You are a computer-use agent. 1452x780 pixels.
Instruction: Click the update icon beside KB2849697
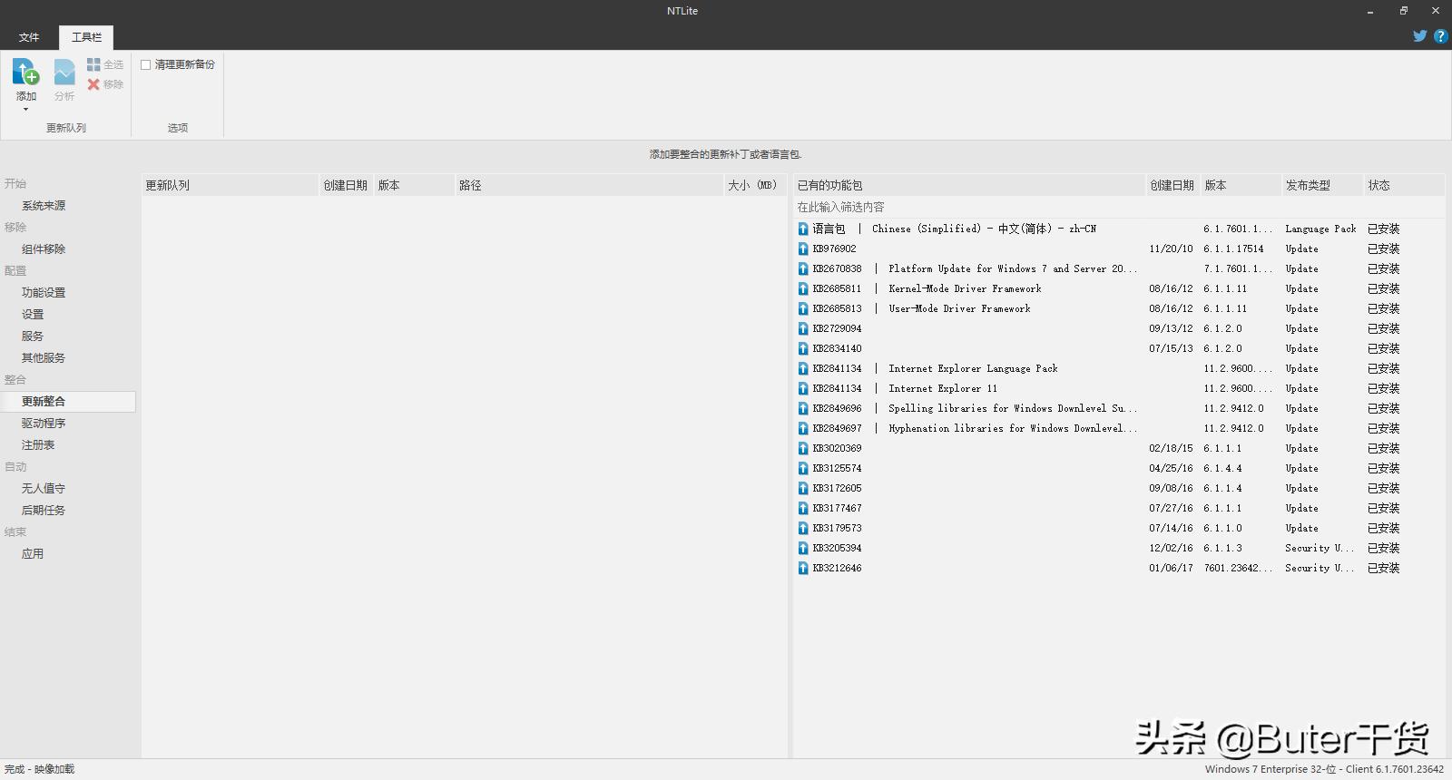pos(803,428)
